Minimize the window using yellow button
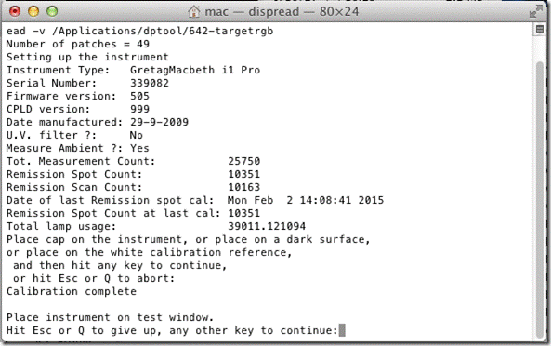This screenshot has height=346, width=551. (x=33, y=11)
